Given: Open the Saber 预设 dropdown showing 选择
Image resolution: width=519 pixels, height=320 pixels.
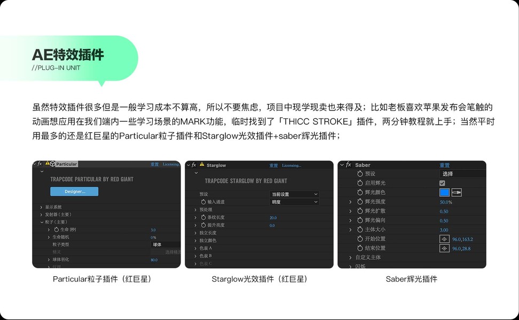Looking at the screenshot, I should coord(463,173).
